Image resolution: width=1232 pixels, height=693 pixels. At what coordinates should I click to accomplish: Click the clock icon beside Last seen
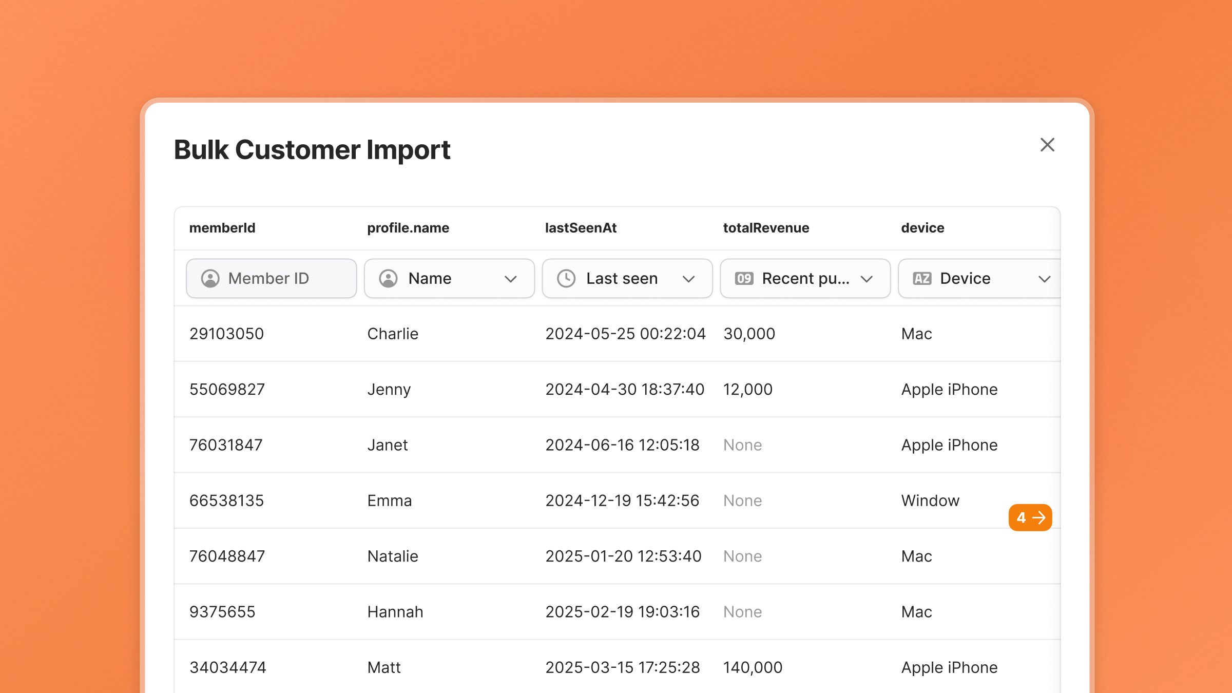[x=566, y=278]
